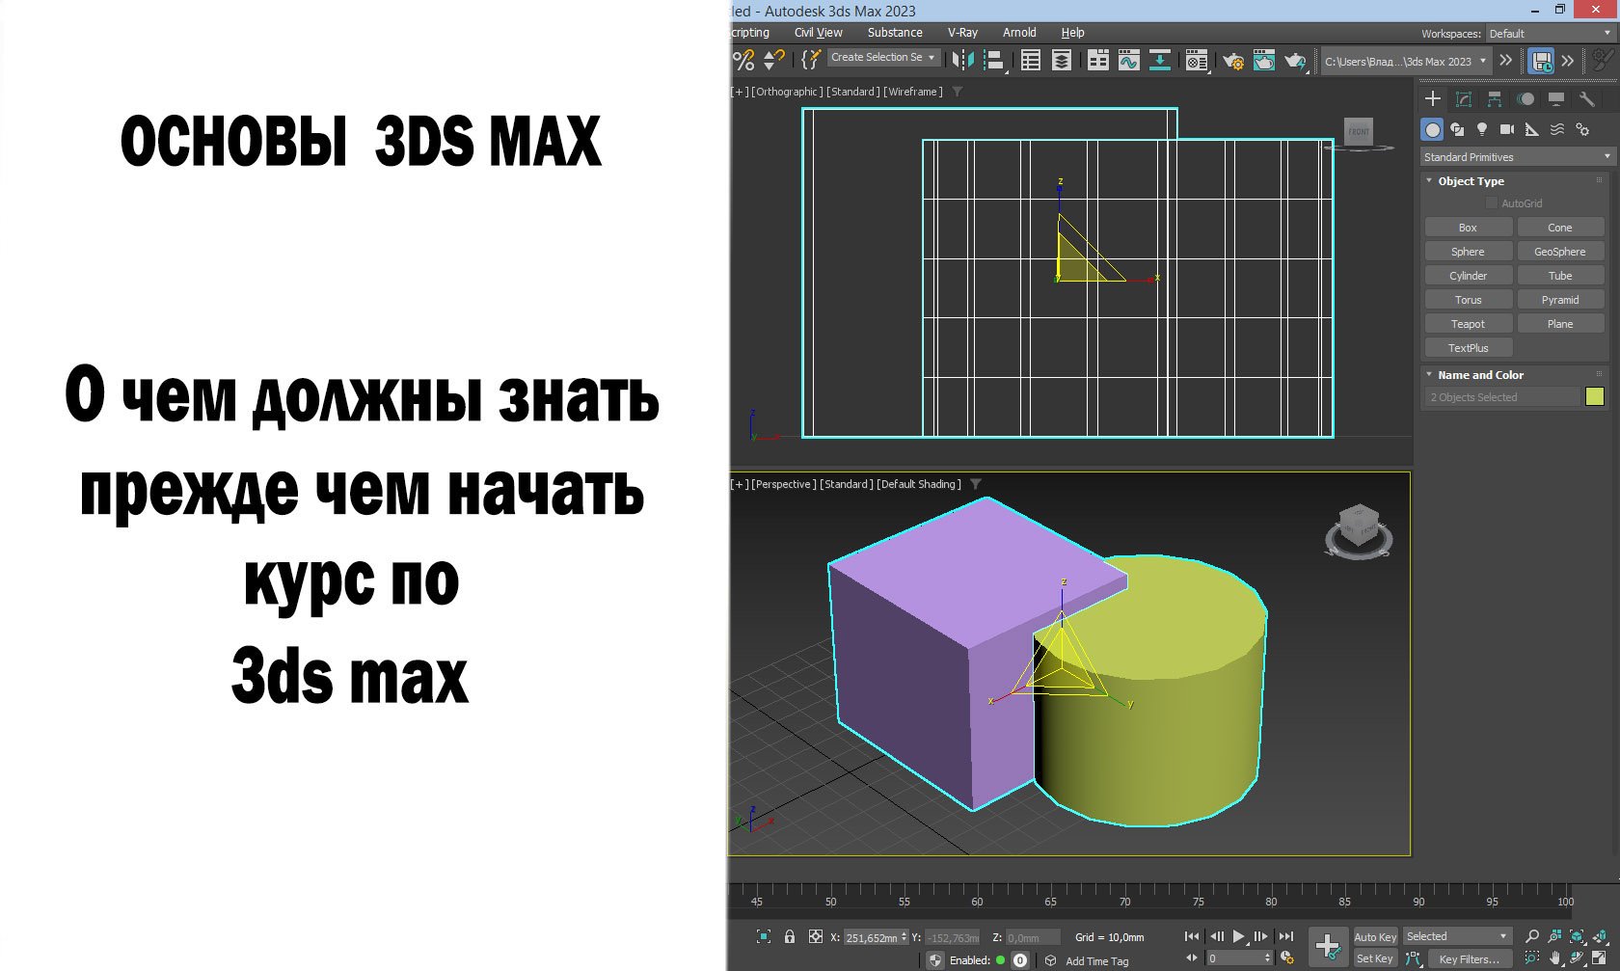Viewport: 1620px width, 971px height.
Task: Open the Render Setup teapot icon
Action: (1233, 62)
